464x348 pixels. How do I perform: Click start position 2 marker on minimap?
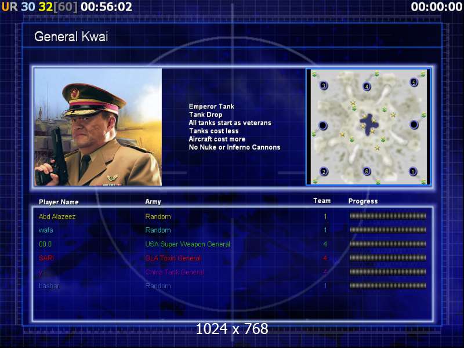coord(324,172)
